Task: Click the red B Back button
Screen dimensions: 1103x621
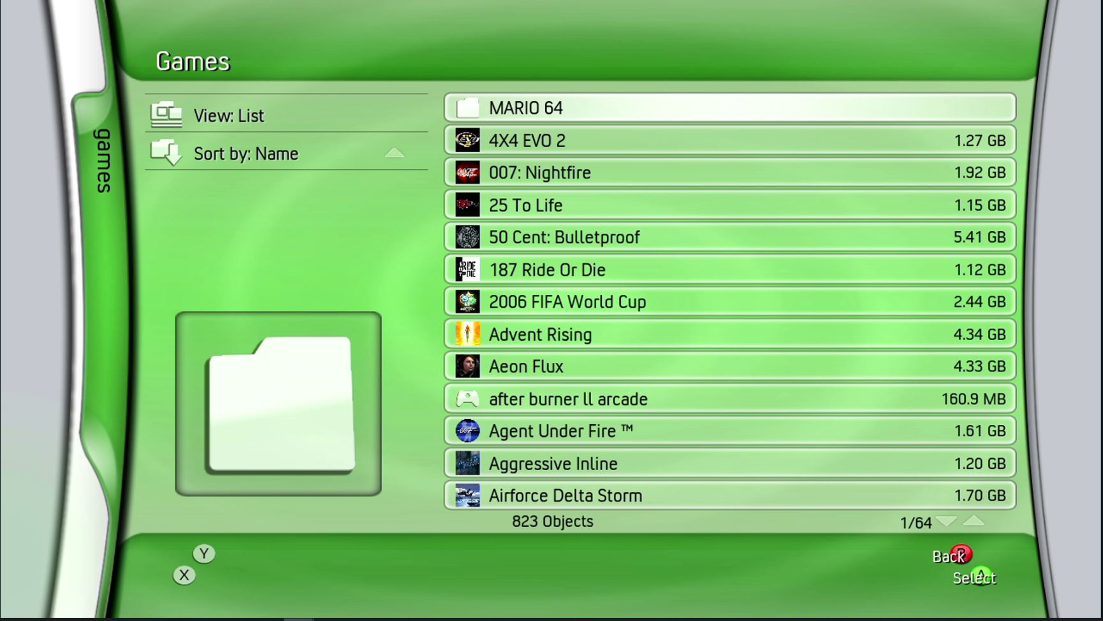Action: (x=961, y=555)
